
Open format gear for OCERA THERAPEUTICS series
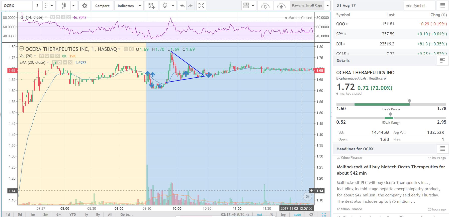point(131,49)
